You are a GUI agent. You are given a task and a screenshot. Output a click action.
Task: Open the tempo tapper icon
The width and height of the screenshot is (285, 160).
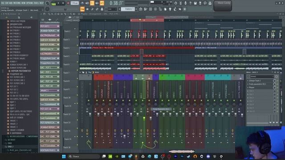point(175,9)
